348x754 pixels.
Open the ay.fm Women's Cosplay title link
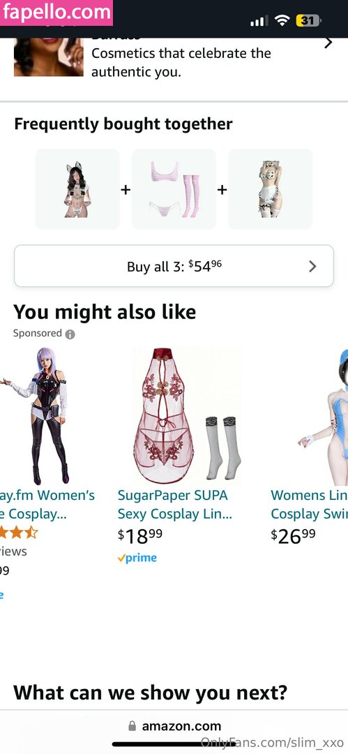[47, 505]
